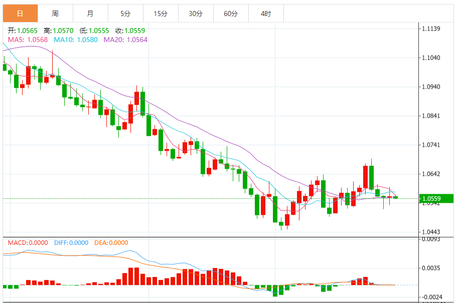456x303 pixels.
Task: Click the DEA:0.0000 label
Action: pyautogui.click(x=111, y=242)
